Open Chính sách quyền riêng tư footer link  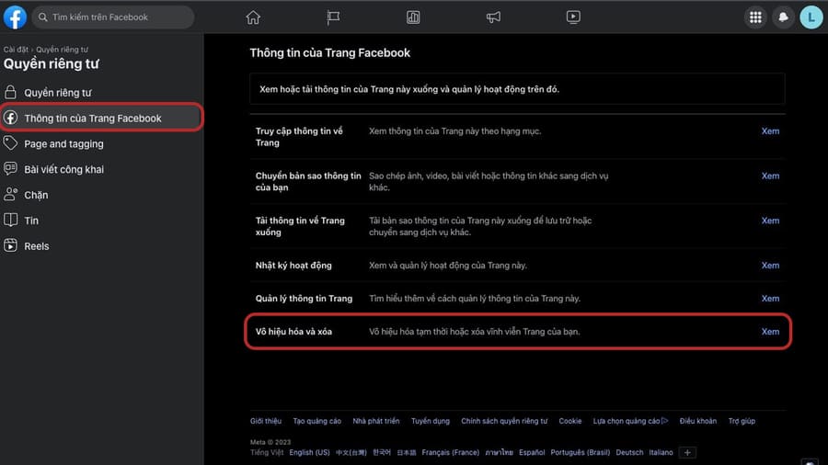click(504, 421)
